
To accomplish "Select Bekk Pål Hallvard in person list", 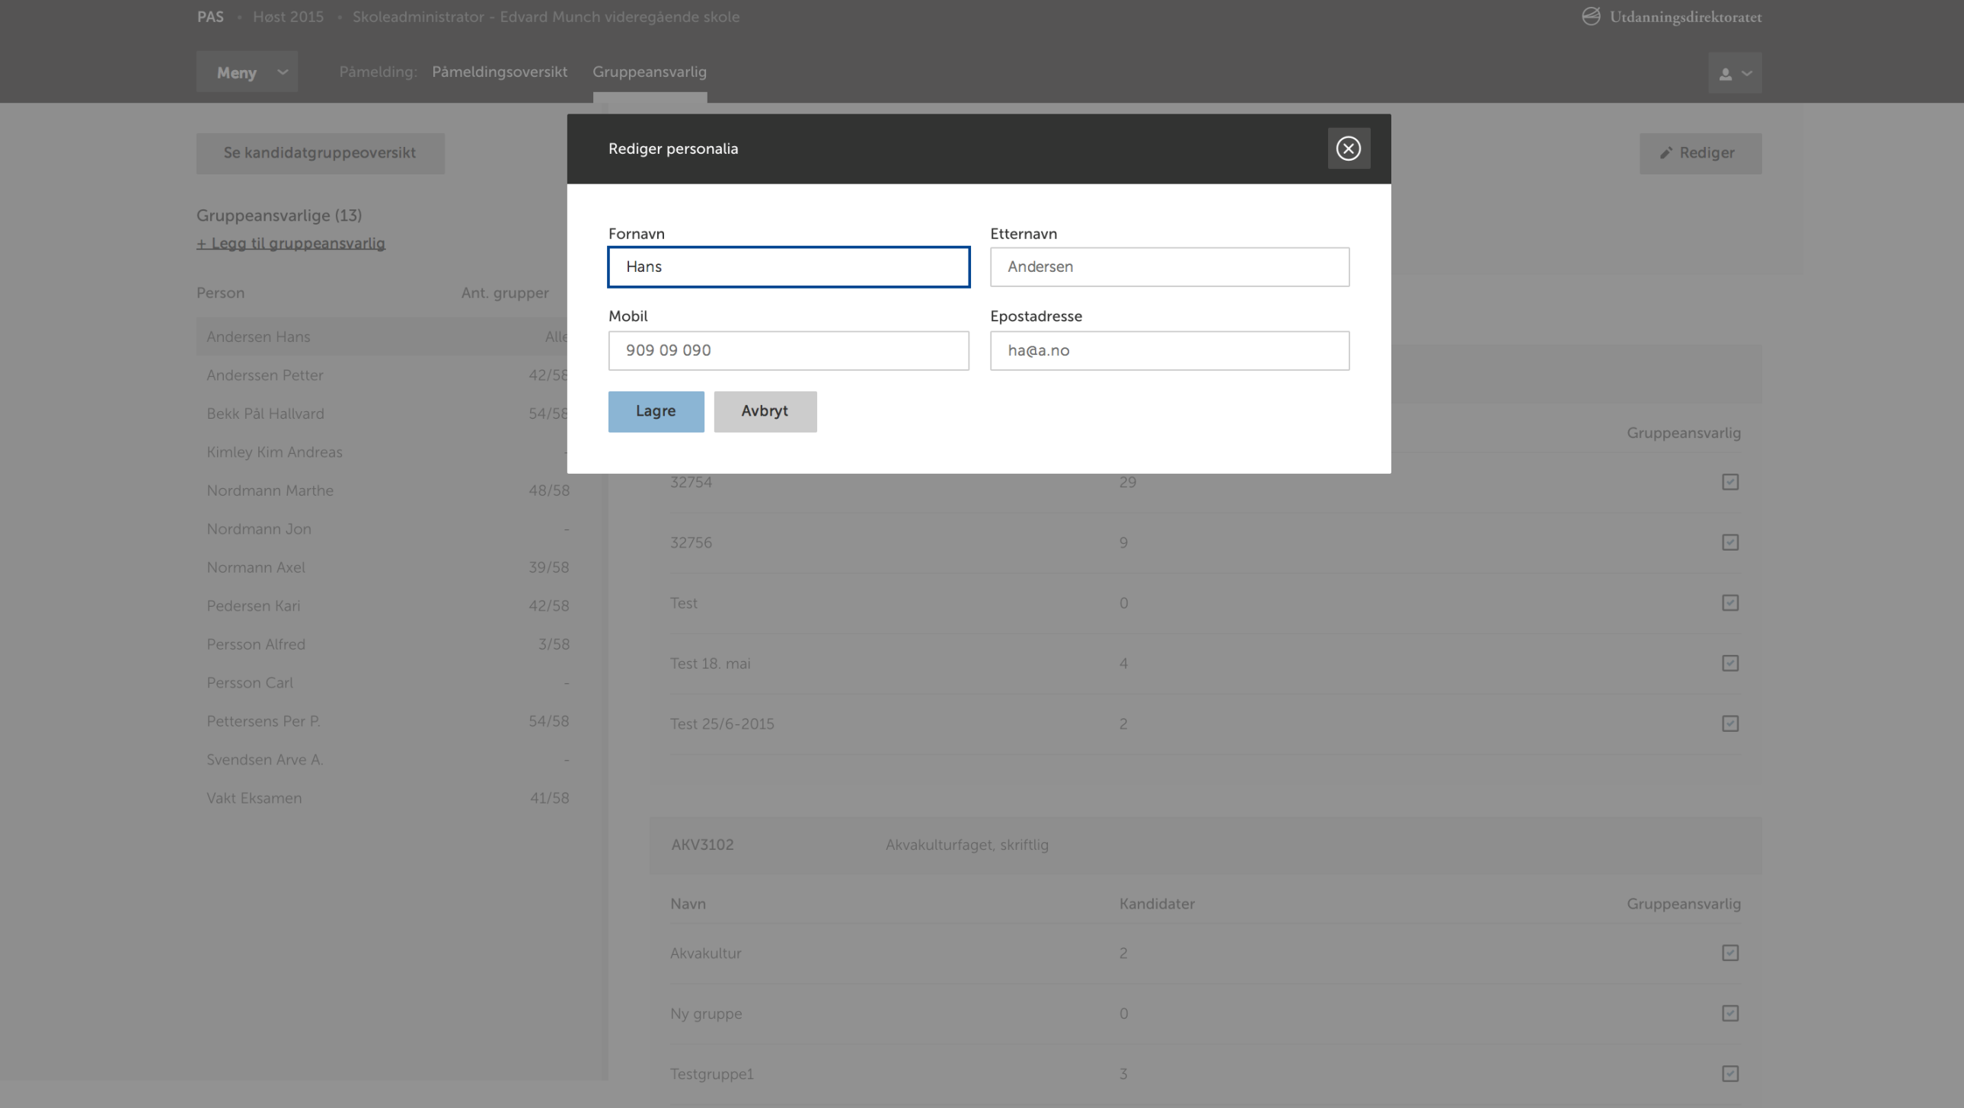I will (383, 414).
